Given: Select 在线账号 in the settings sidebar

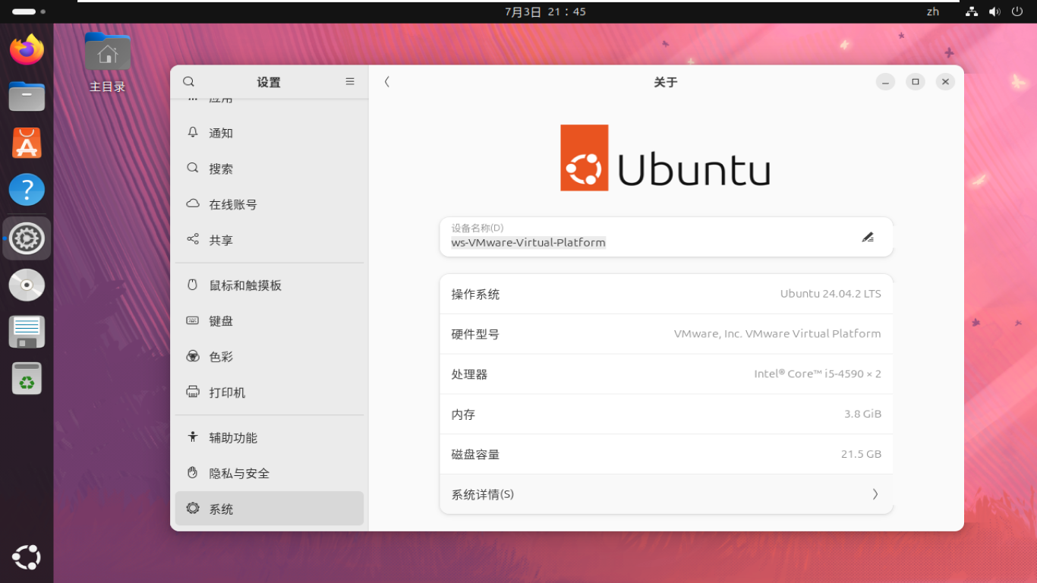Looking at the screenshot, I should click(269, 204).
